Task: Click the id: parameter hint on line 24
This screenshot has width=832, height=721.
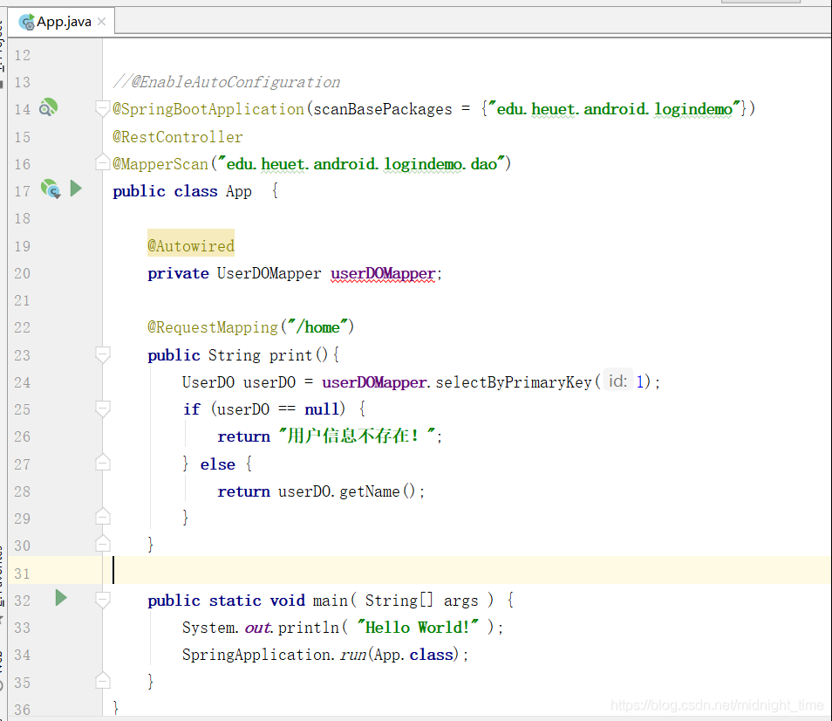Action: pyautogui.click(x=617, y=381)
